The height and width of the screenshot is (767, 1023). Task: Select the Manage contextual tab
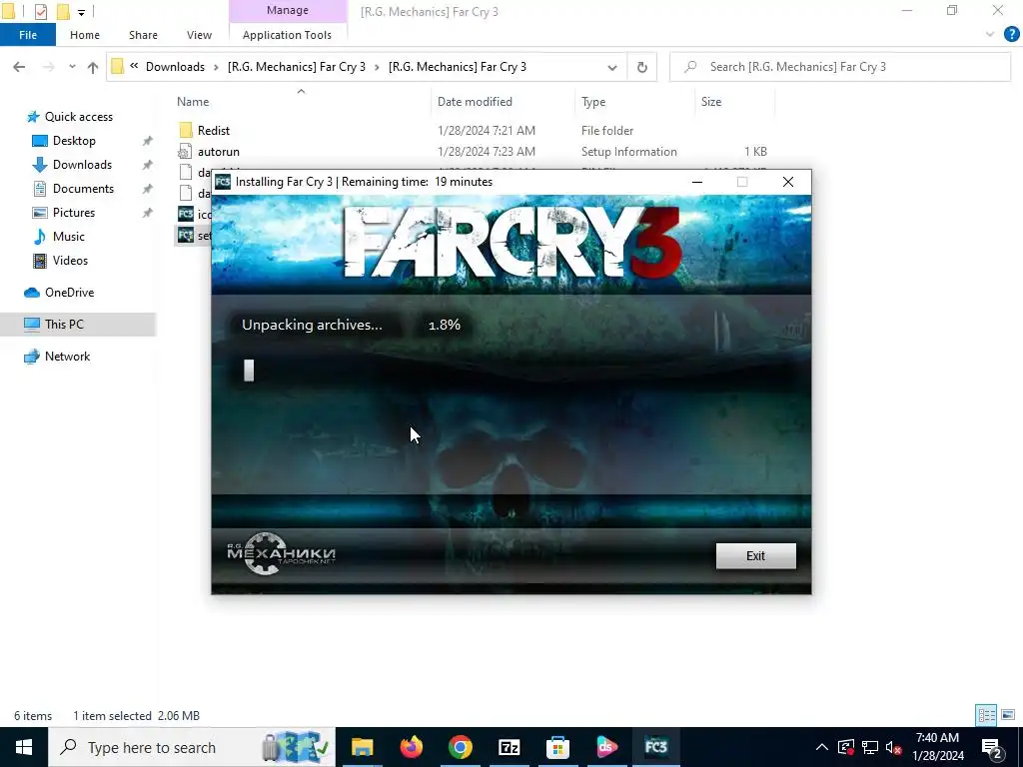(288, 10)
